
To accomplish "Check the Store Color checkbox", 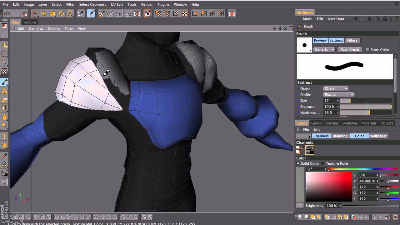I will 367,49.
